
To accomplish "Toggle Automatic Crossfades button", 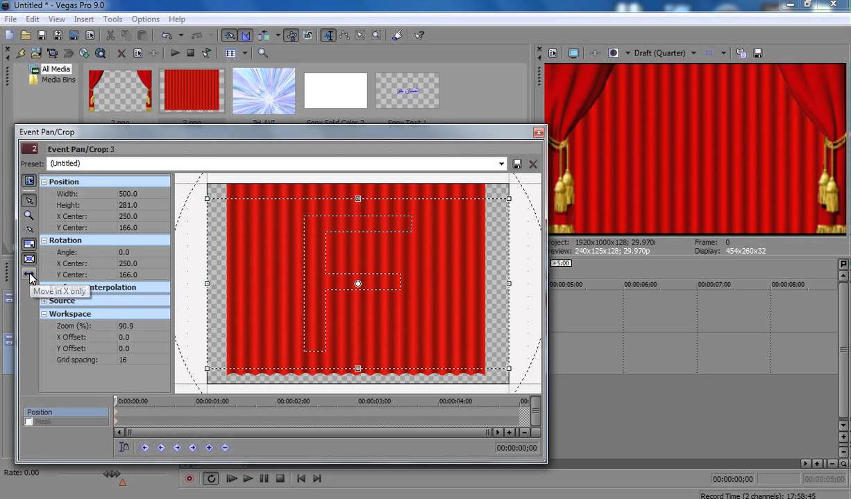I will [x=246, y=35].
